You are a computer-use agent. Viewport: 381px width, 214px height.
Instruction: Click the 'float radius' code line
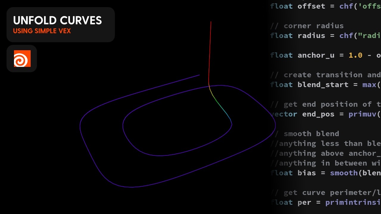click(x=325, y=36)
